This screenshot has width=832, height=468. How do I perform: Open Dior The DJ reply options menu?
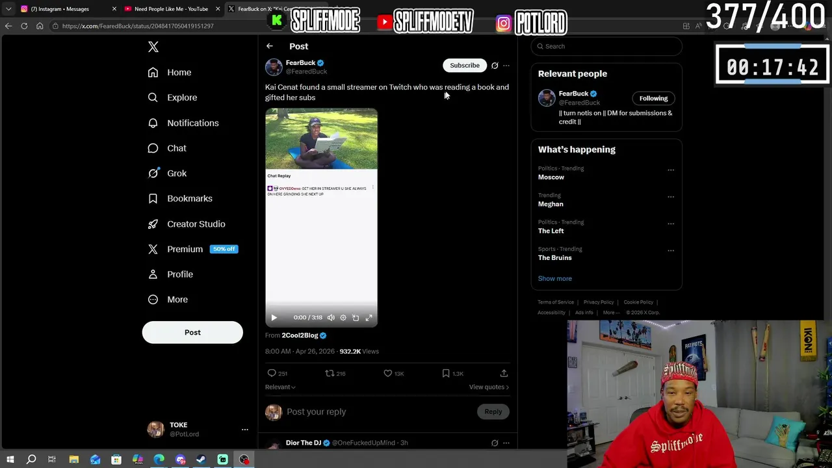(506, 443)
